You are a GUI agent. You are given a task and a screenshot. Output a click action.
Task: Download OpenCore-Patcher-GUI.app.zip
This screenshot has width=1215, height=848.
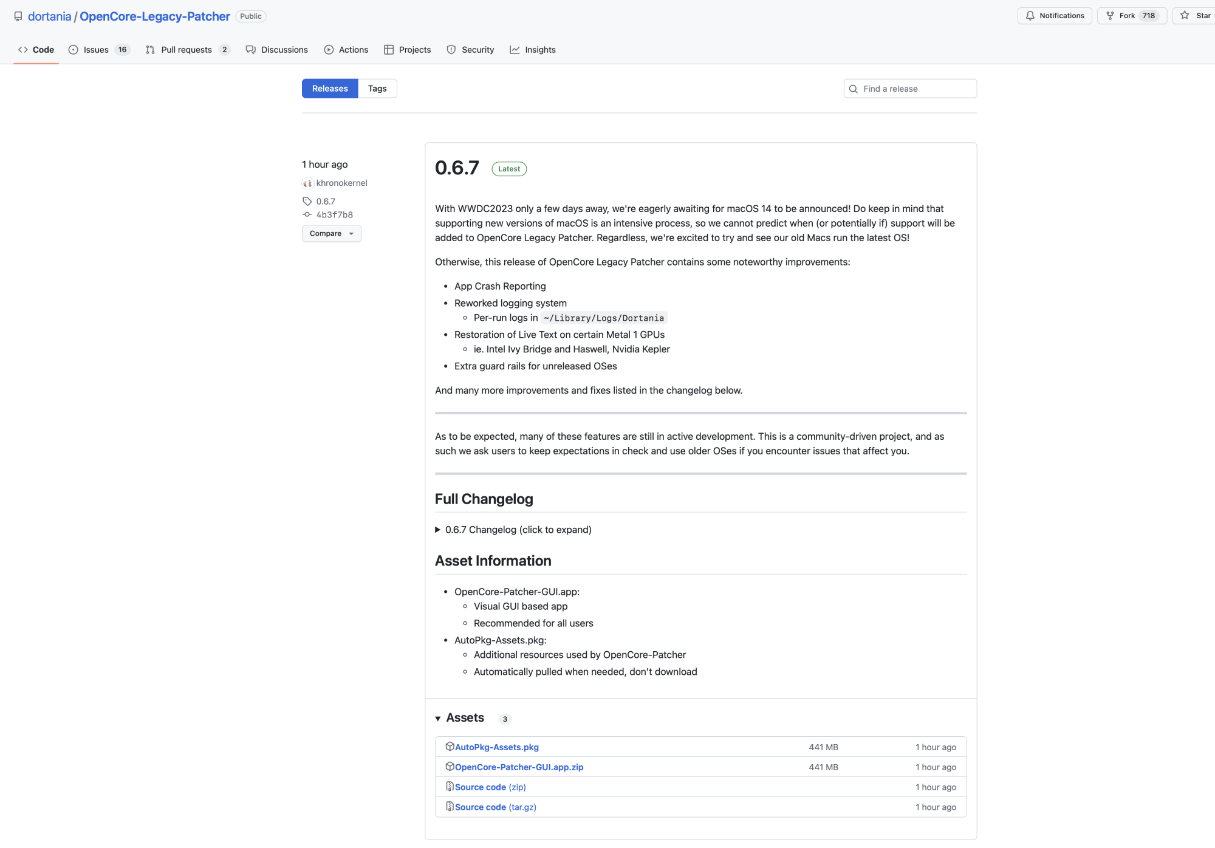519,767
